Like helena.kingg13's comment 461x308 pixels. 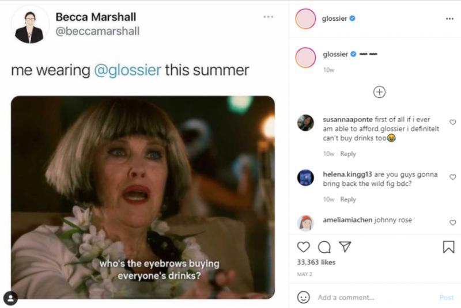pos(452,177)
